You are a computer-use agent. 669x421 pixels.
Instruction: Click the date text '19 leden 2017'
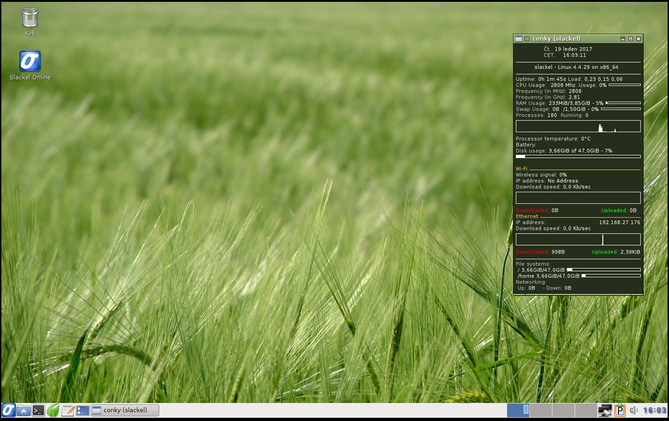pyautogui.click(x=573, y=49)
